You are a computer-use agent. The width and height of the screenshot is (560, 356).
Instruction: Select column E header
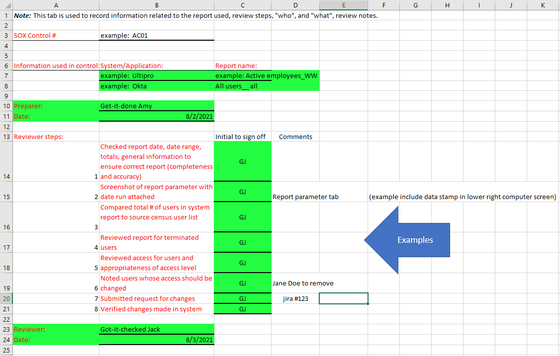point(344,5)
